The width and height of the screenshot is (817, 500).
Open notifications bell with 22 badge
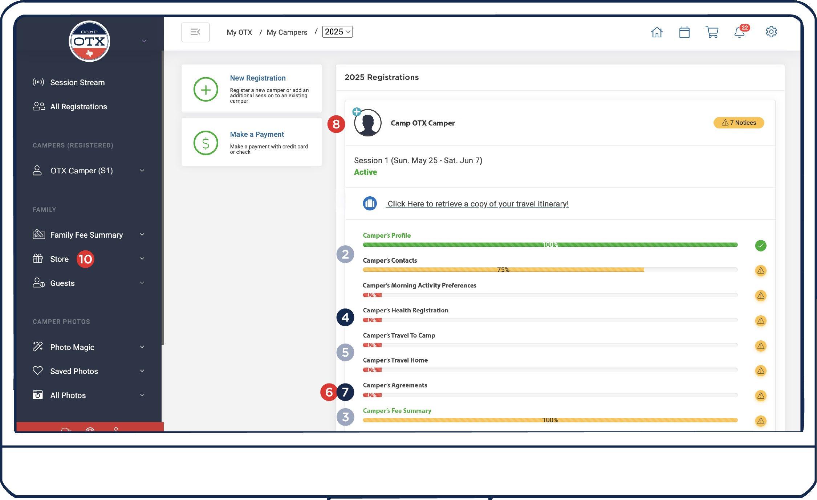740,32
